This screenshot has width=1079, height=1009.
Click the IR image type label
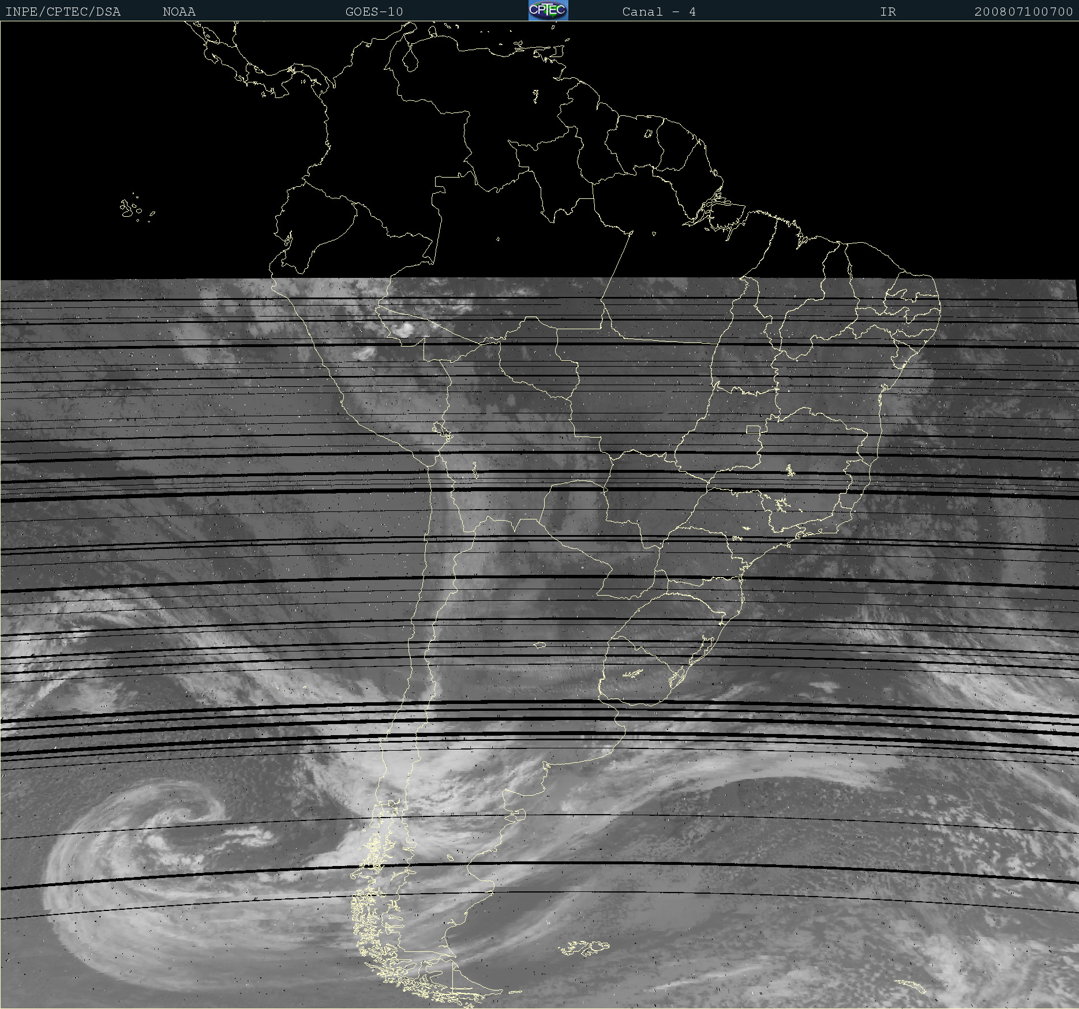click(x=887, y=12)
